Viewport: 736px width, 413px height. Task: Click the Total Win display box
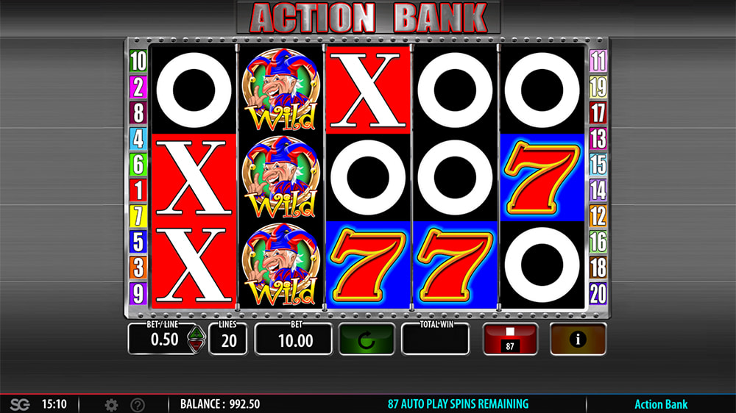point(435,339)
